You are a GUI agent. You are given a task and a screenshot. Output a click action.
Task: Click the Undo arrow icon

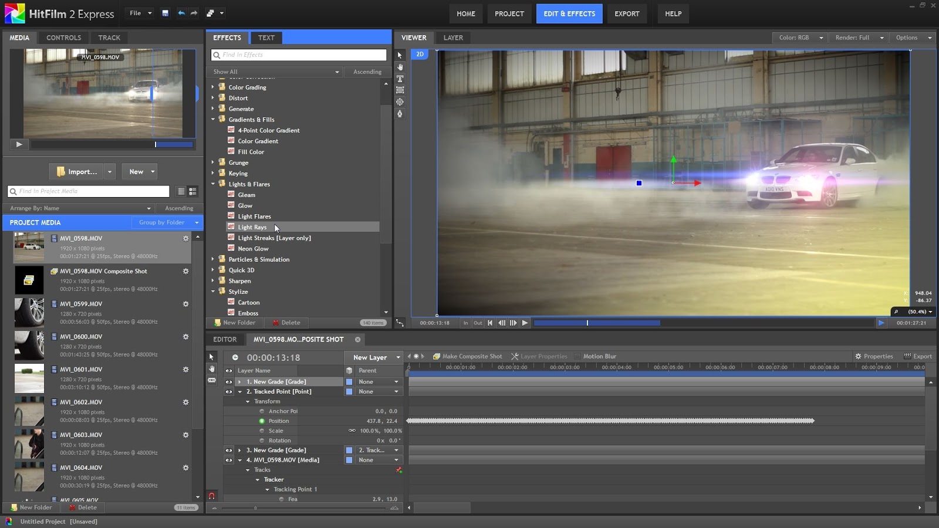[x=181, y=13]
